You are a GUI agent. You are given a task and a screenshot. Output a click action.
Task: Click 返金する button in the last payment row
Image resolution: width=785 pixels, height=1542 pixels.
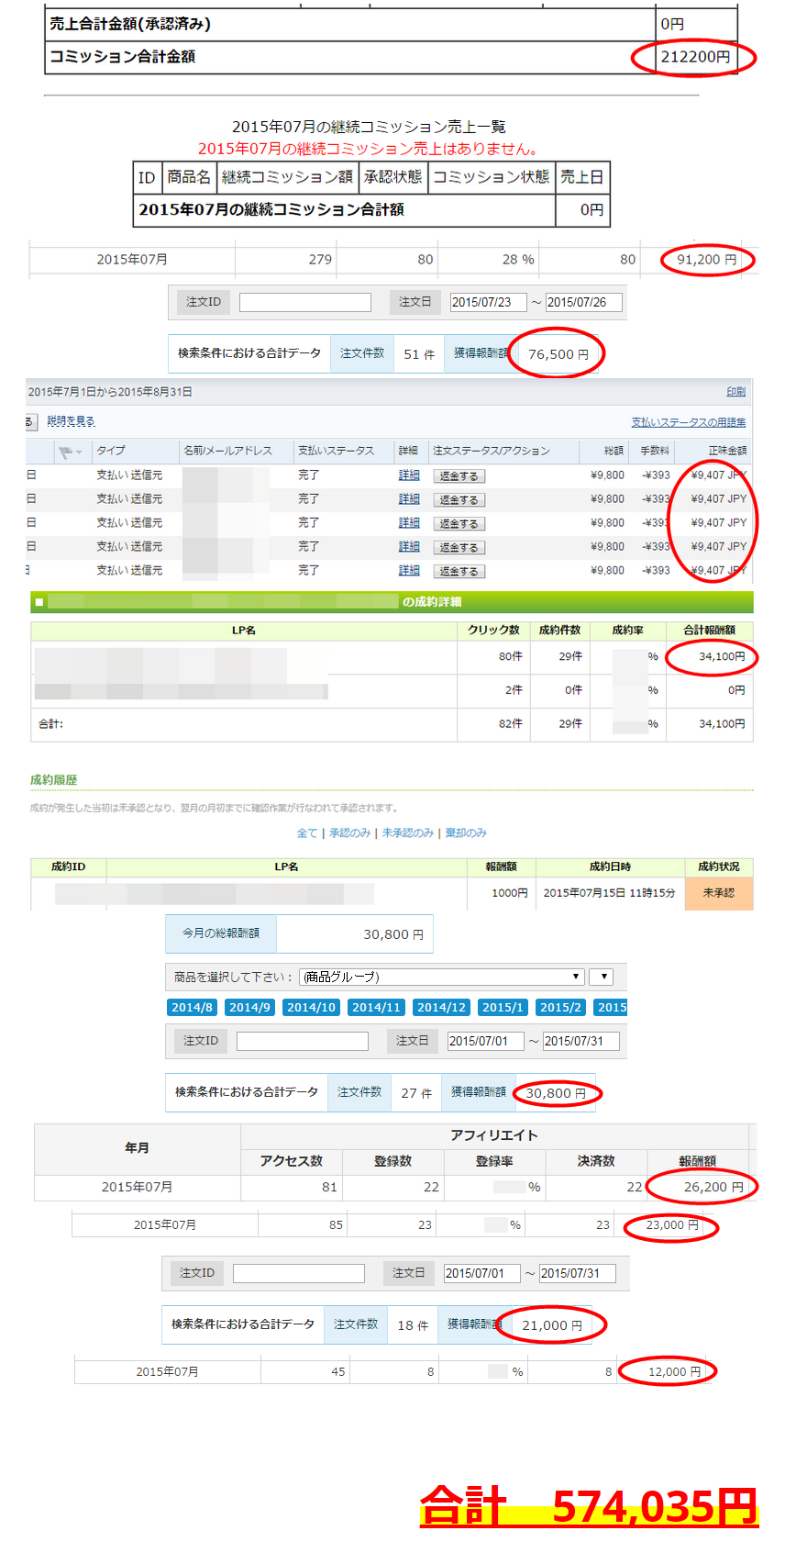tap(459, 571)
